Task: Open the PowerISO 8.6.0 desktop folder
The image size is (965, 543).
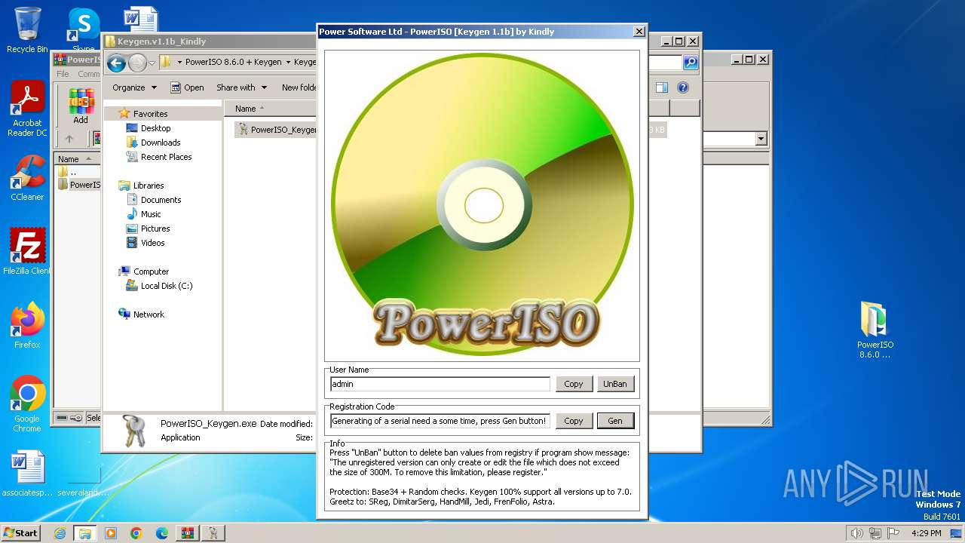Action: [875, 330]
